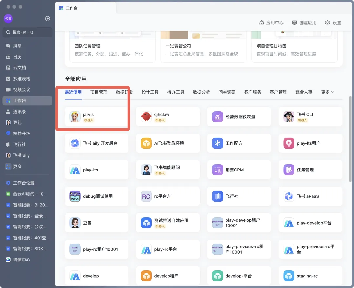Open the 飞书 aPaaS icon
Image resolution: width=354 pixels, height=288 pixels.
tap(289, 196)
